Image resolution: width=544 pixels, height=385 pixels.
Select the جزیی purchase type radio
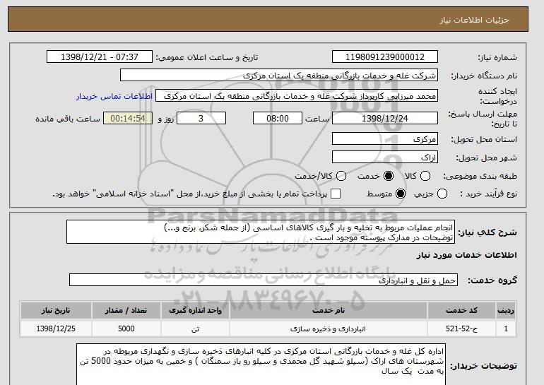pyautogui.click(x=442, y=194)
